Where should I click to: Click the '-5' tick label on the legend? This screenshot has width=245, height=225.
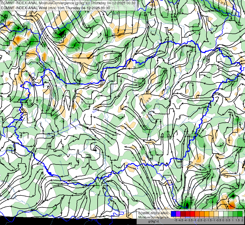point(176,220)
